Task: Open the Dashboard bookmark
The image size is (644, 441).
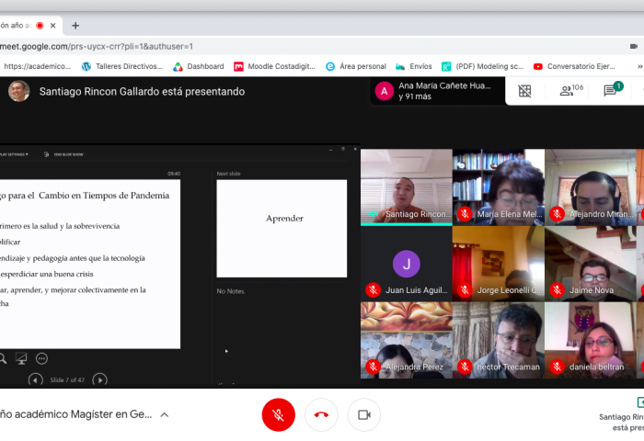Action: pos(199,66)
